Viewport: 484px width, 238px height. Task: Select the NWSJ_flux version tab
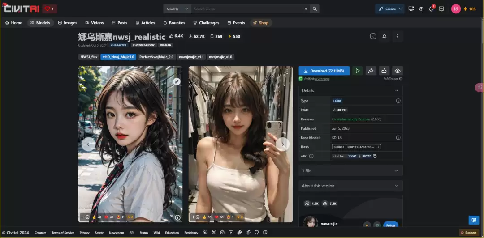coord(89,57)
